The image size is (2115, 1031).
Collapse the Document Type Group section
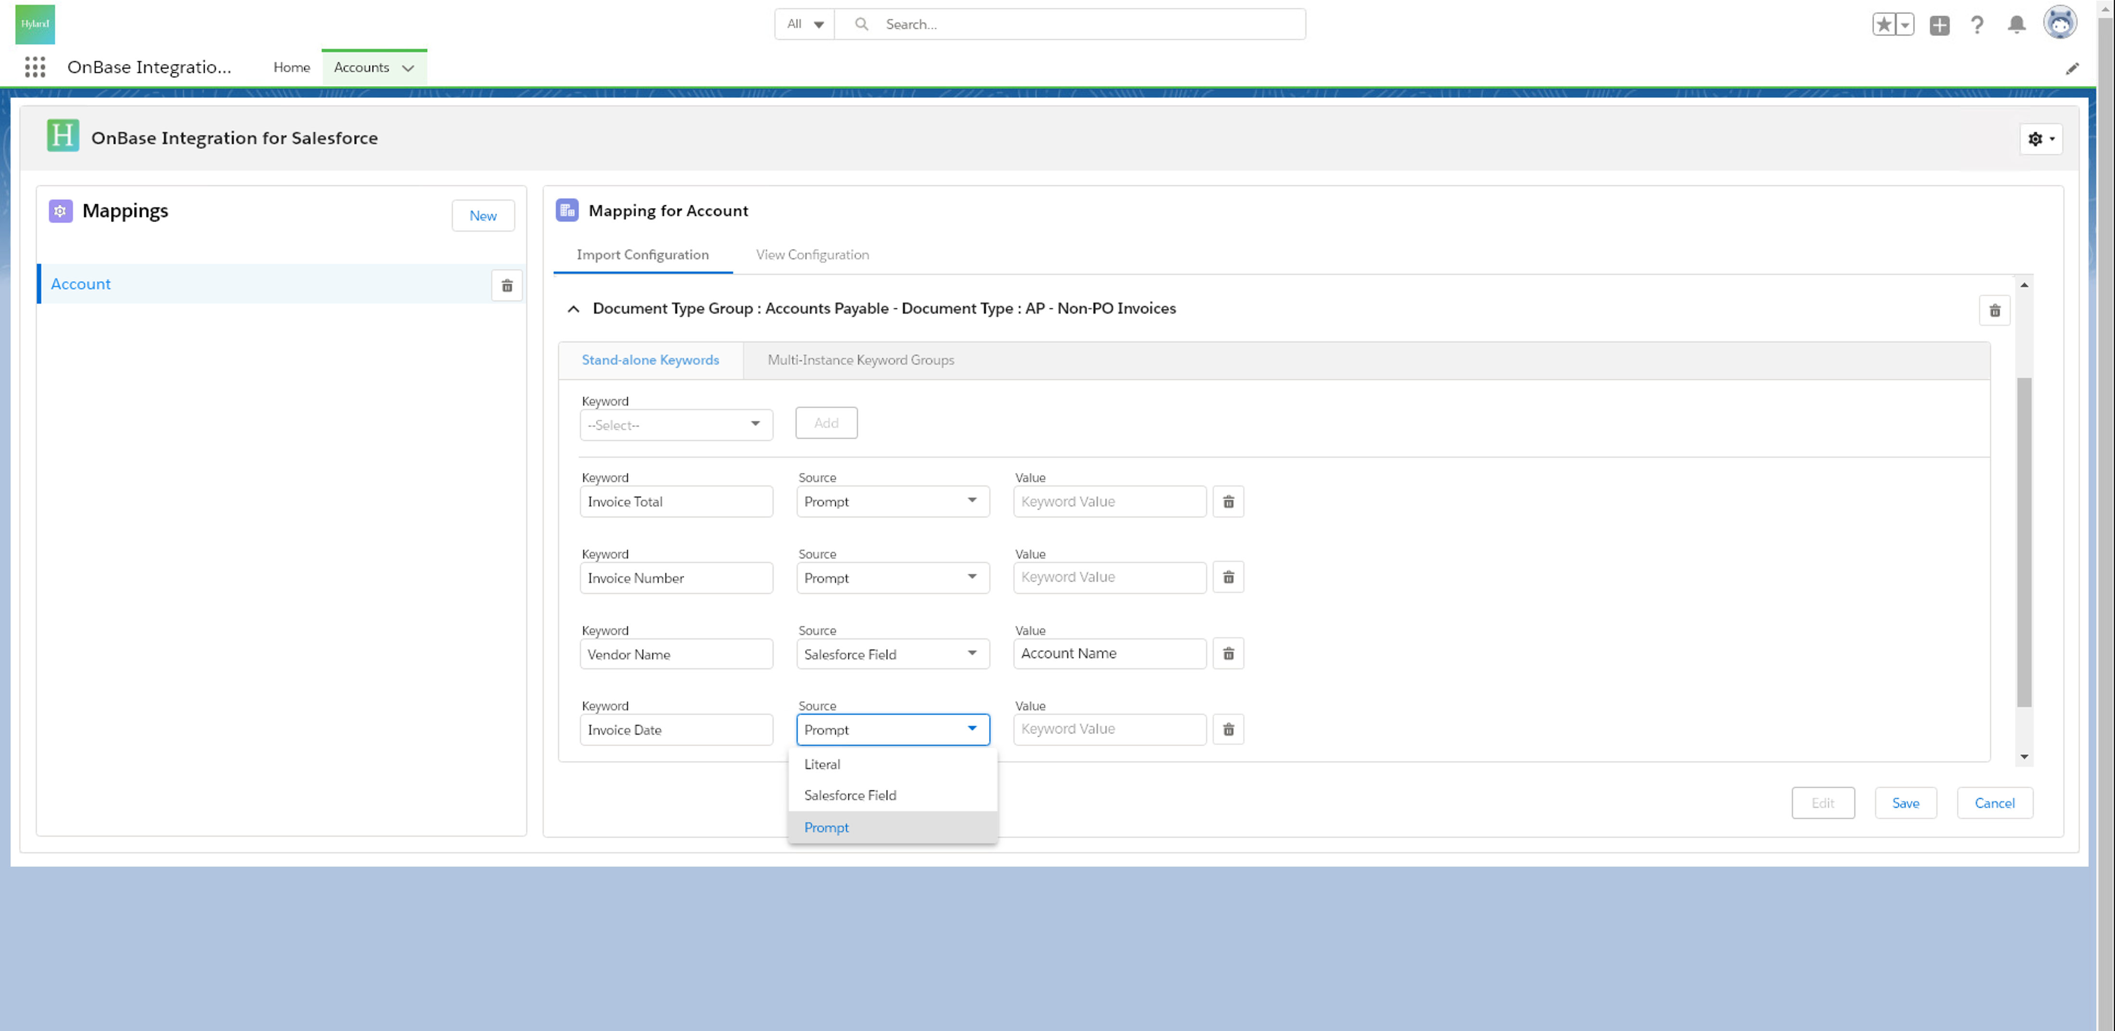[x=573, y=309]
